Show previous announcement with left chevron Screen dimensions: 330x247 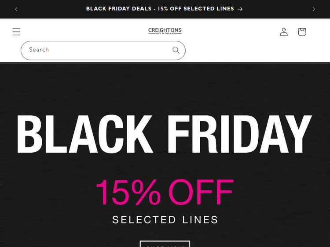tap(16, 9)
